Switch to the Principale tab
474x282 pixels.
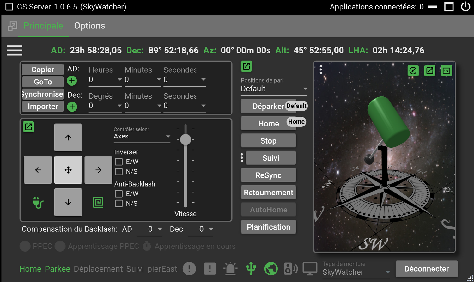click(43, 26)
